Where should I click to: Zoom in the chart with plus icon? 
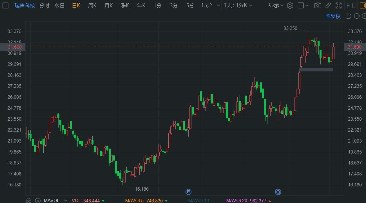(x=364, y=16)
